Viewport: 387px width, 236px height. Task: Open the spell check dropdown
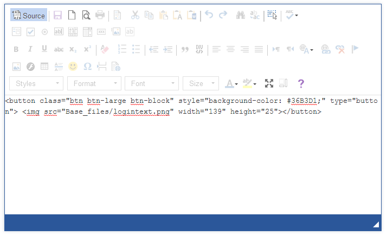coord(292,15)
